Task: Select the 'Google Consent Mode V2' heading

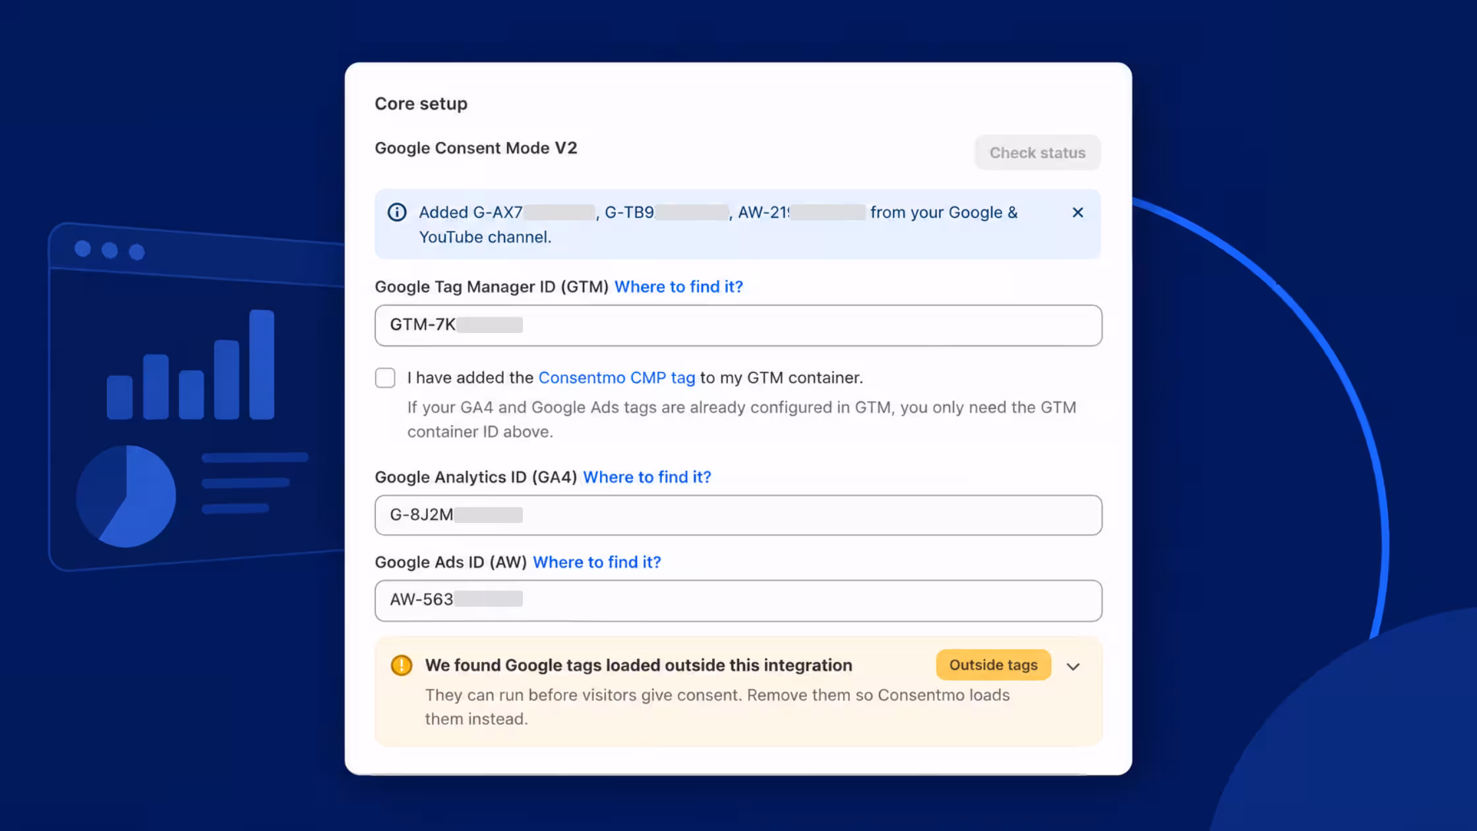Action: pyautogui.click(x=475, y=148)
